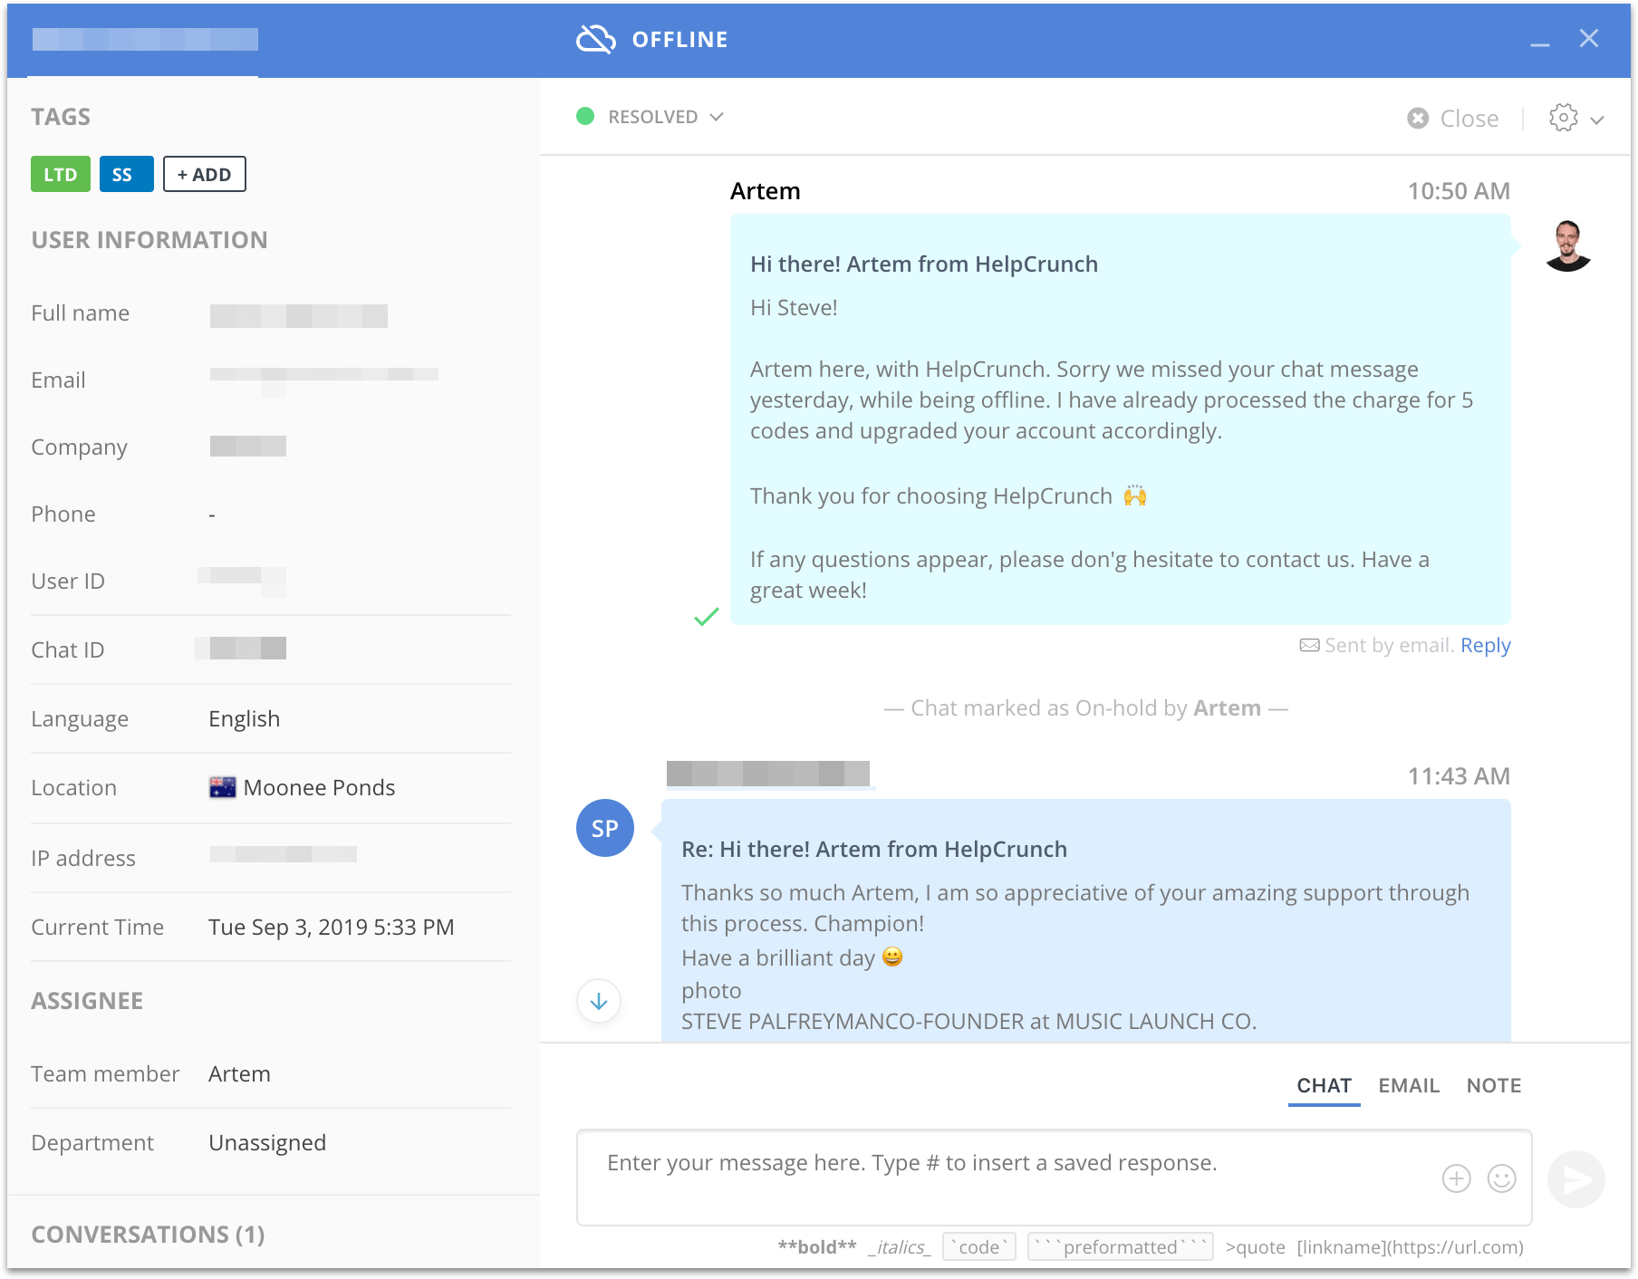Expand the chevron next to settings gear

[x=1597, y=120]
